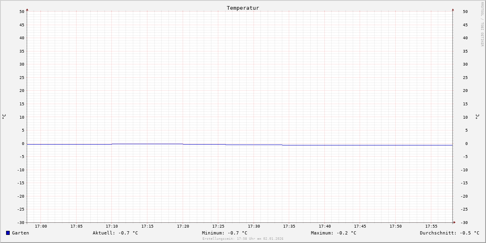Click the 17:40 time axis label
The image size is (486, 243).
325,226
